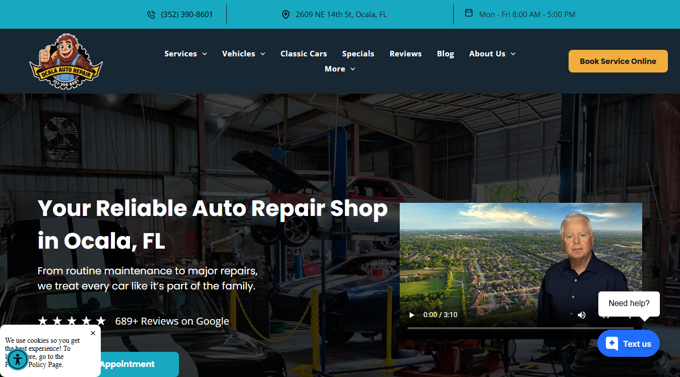The height and width of the screenshot is (377, 680).
Task: Click Book Service Online button
Action: coord(618,61)
